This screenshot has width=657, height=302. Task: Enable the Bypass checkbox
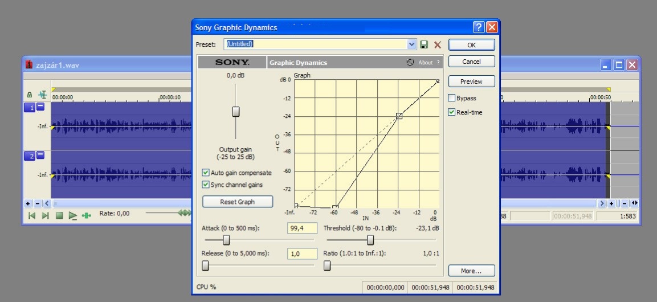(x=452, y=98)
